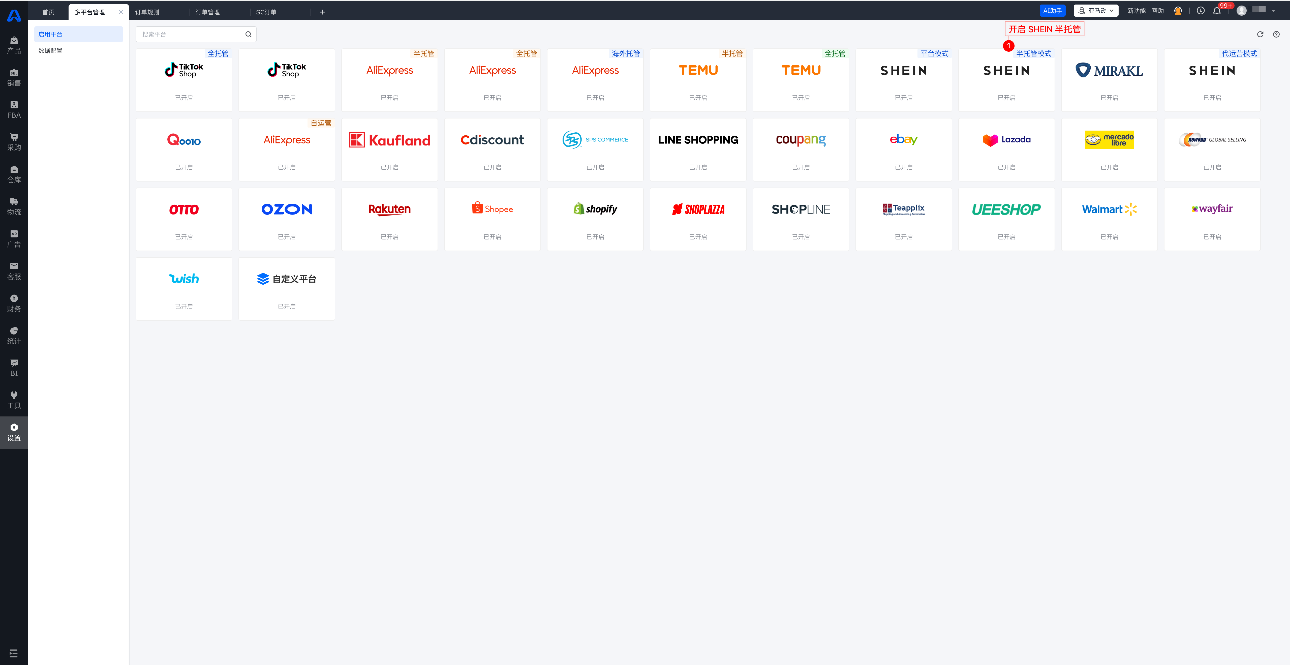Viewport: 1290px width, 665px height.
Task: Open the 亚马逊 platform dropdown
Action: [1096, 11]
